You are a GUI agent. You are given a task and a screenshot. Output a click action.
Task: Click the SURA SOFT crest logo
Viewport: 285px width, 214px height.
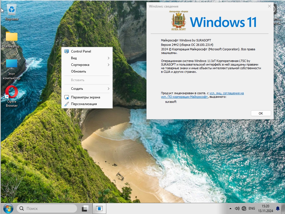178,20
